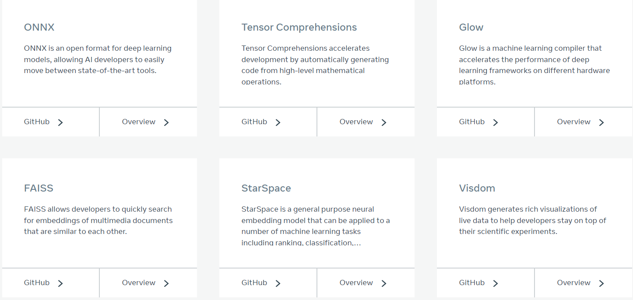Click the chevron next to ONNX Overview
This screenshot has height=300, width=633.
[x=166, y=122]
